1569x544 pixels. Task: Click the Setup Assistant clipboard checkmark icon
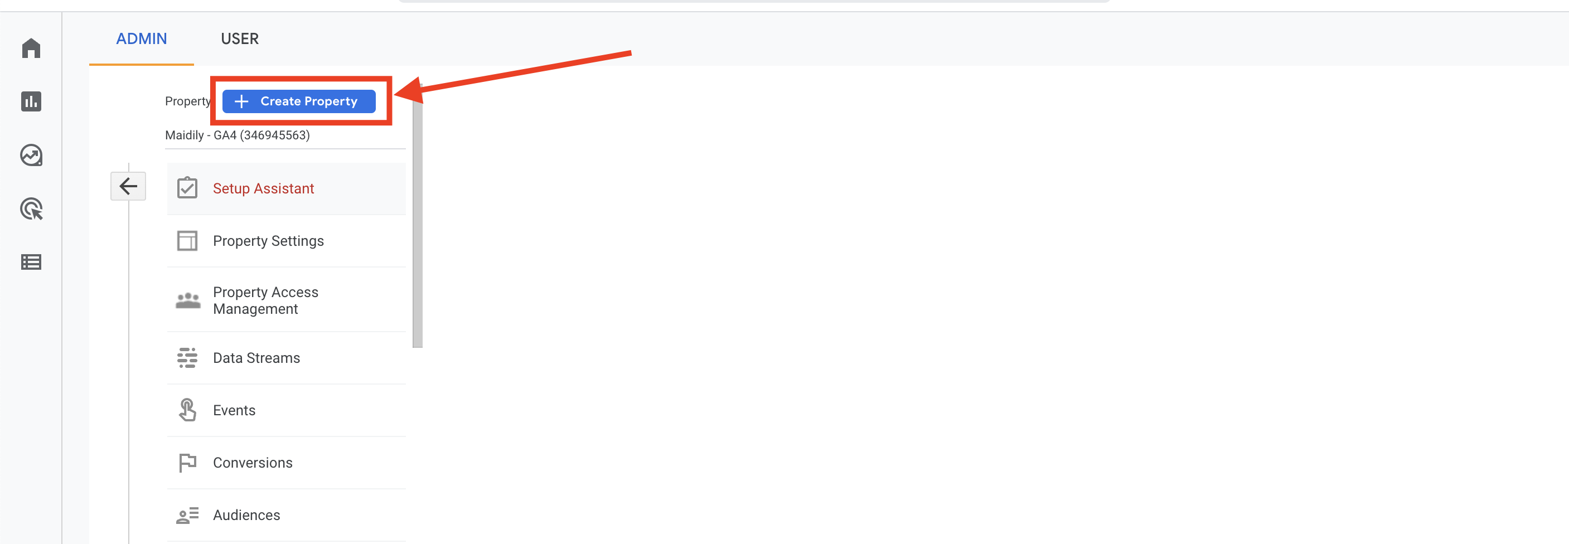point(187,188)
